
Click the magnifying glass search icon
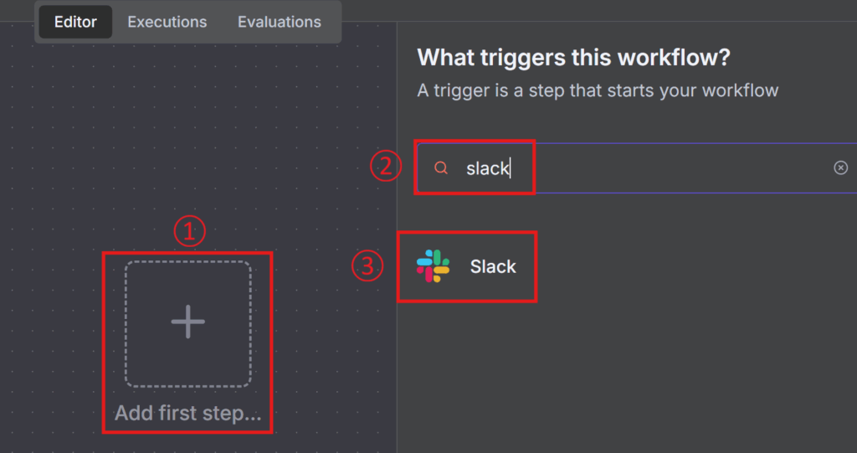tap(441, 168)
